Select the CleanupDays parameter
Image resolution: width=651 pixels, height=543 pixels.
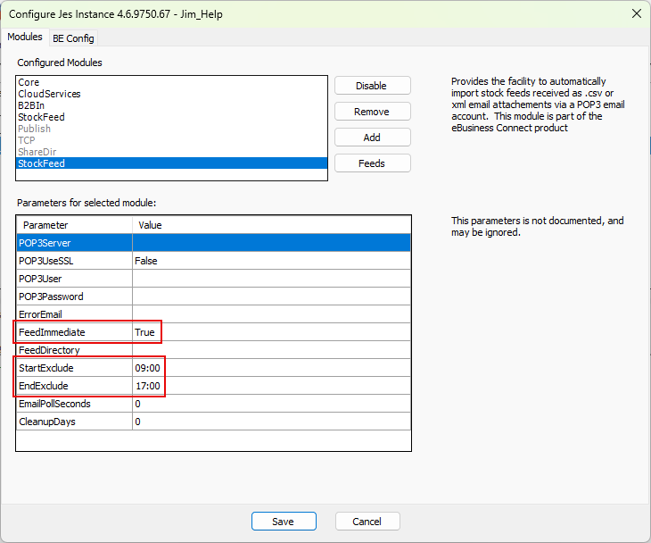(74, 422)
